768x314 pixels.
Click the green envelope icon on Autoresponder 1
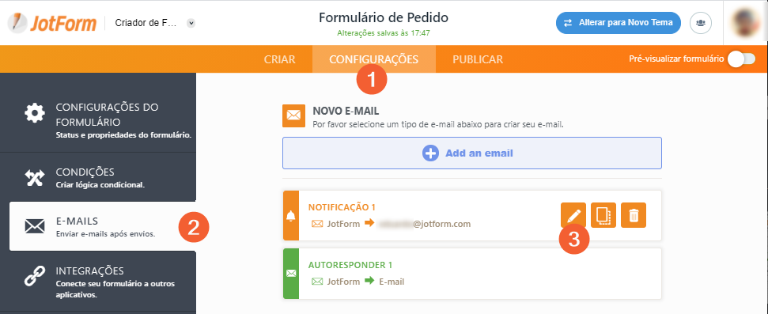coord(291,274)
